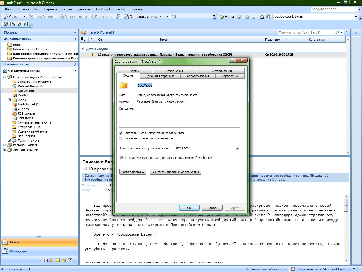
Task: Open the address bar dropdown for outlook:Junk E-mail
Action: 356,17
